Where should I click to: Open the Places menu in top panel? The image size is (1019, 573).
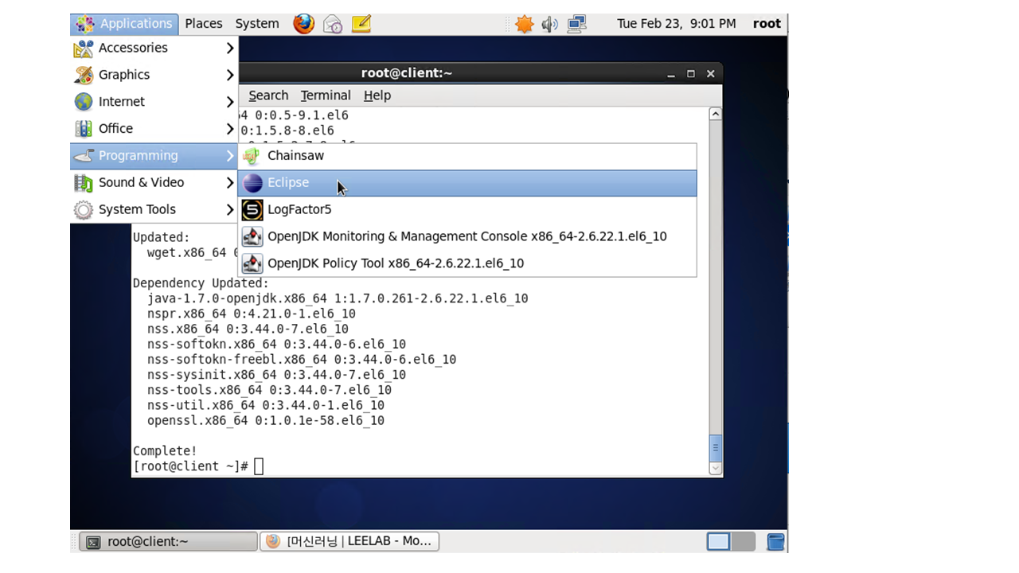[204, 24]
